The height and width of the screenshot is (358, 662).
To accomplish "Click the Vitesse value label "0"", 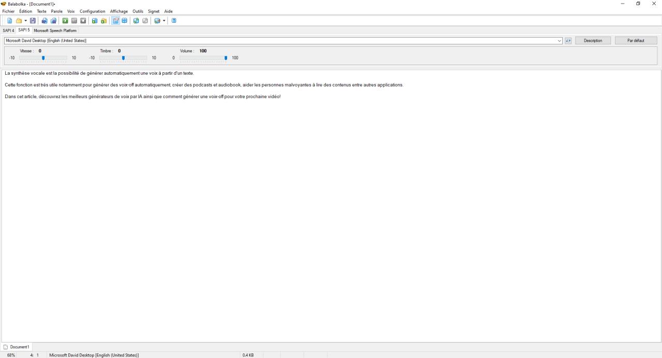I will pyautogui.click(x=40, y=51).
